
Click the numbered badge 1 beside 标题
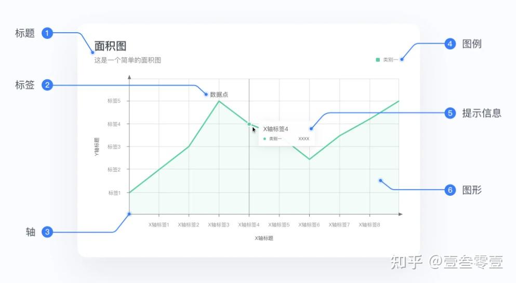point(47,33)
